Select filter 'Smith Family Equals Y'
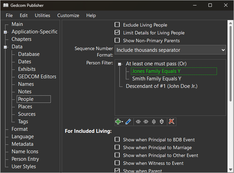 coord(157,79)
